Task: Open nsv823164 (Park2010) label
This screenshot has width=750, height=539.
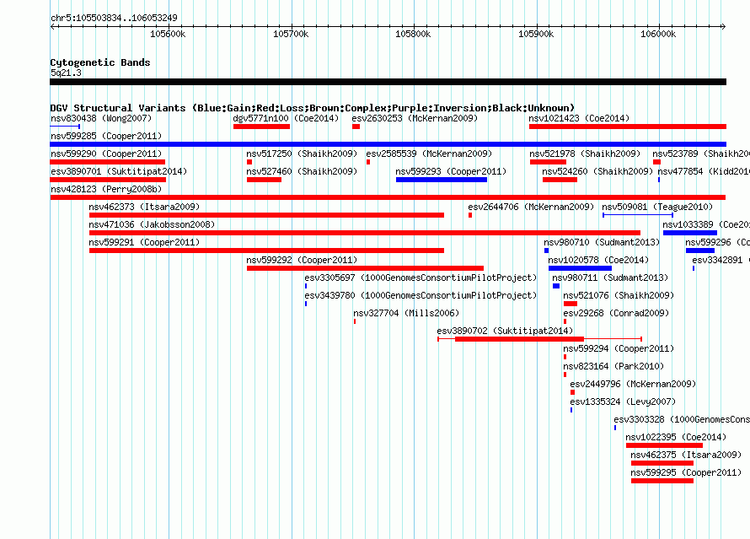Action: click(x=613, y=366)
